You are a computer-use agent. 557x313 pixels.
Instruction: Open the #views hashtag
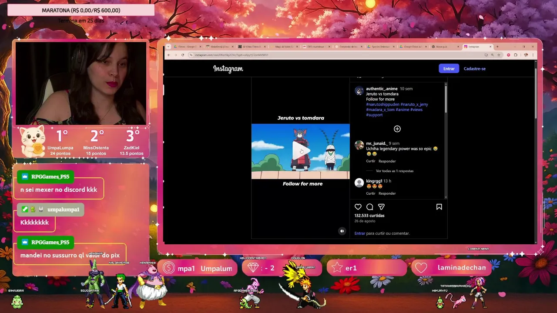416,110
